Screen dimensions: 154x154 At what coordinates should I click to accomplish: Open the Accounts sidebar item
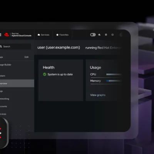tap(3, 106)
